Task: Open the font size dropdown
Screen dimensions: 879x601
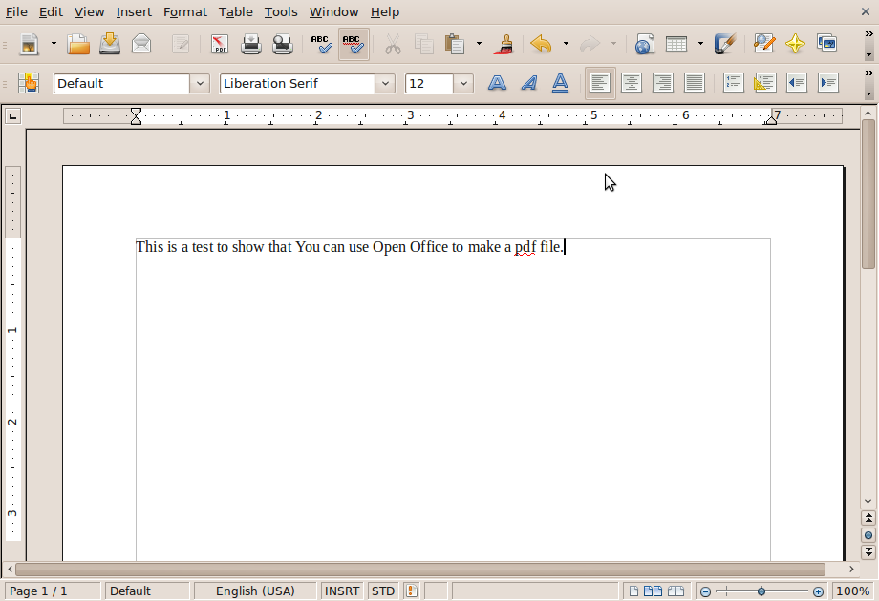Action: tap(463, 83)
